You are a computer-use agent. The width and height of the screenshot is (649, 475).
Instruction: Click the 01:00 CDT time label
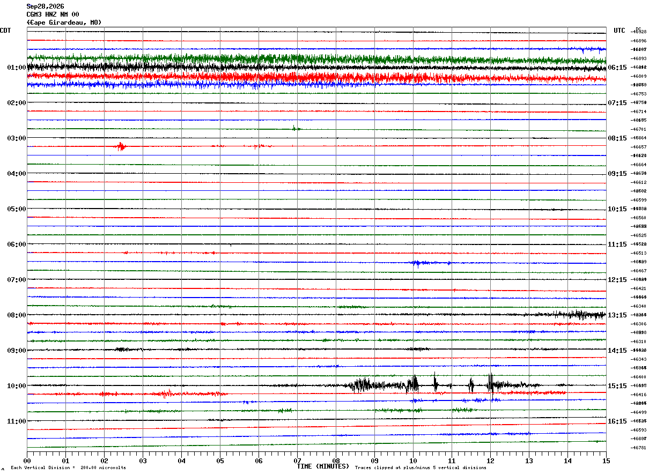(x=17, y=68)
